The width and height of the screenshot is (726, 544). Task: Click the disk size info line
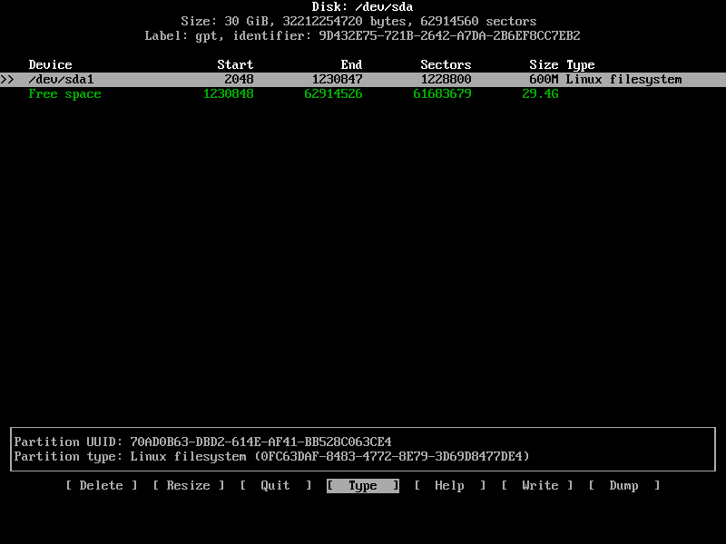click(358, 21)
